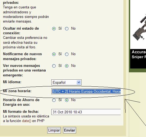Click the Mi idioma label
Viewport: 146px width, 137px height.
[12, 82]
